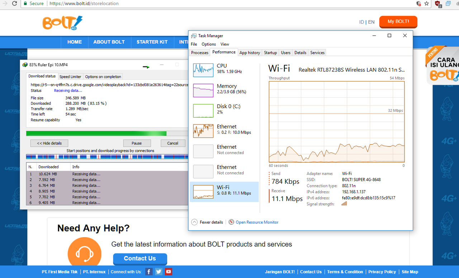Viewport: 459px width, 278px height.
Task: Open Task Manager File menu
Action: [x=194, y=44]
